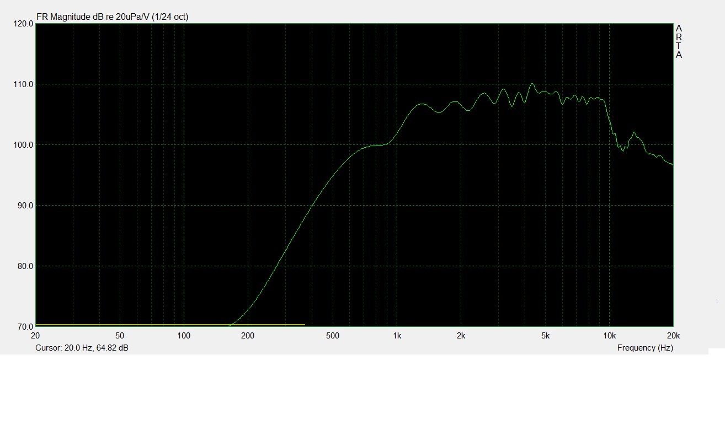
Task: Click the 5k frequency axis label
Action: 545,336
